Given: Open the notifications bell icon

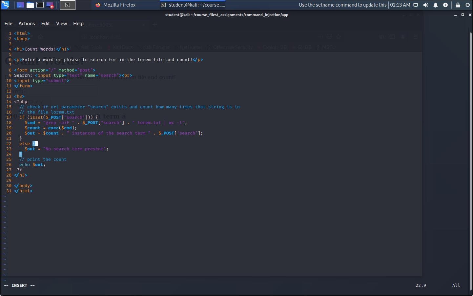Looking at the screenshot, I should point(436,5).
